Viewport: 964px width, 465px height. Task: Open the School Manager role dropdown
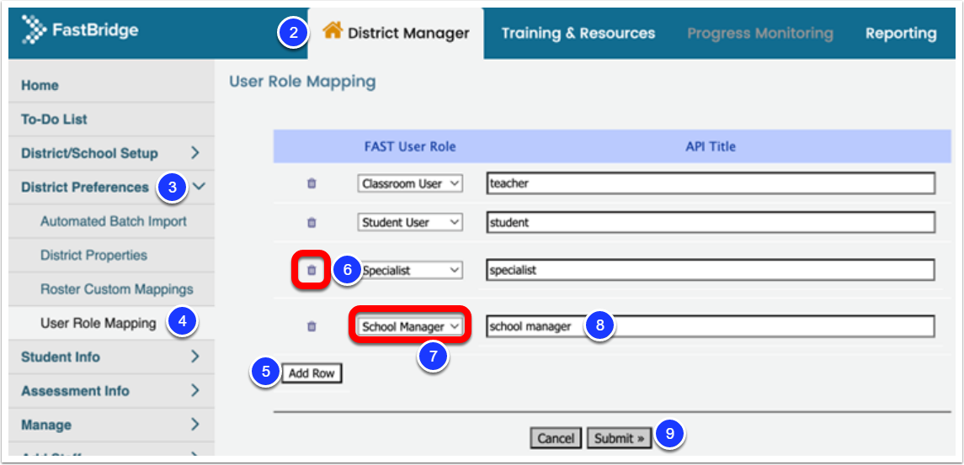[x=410, y=327]
